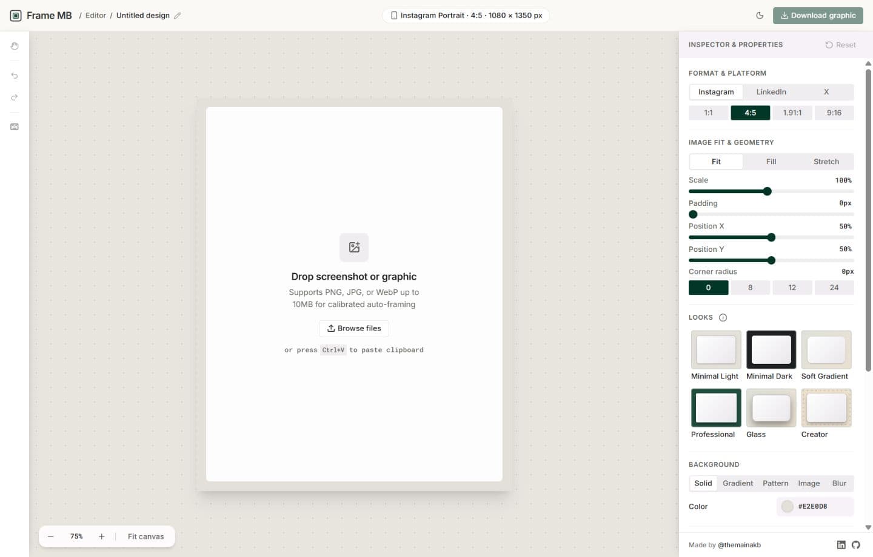Click the Position X slider handle

point(771,237)
